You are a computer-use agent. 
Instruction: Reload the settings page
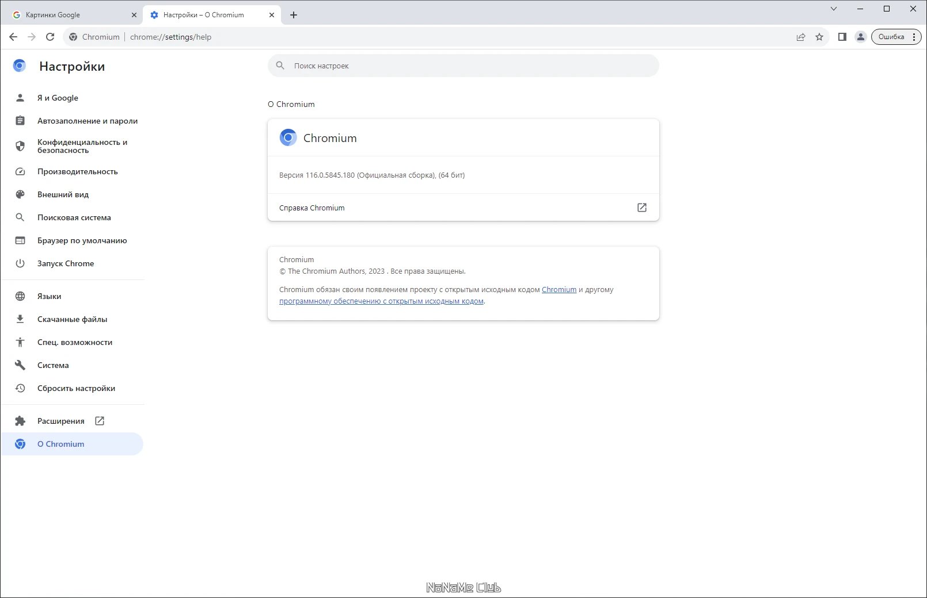50,37
